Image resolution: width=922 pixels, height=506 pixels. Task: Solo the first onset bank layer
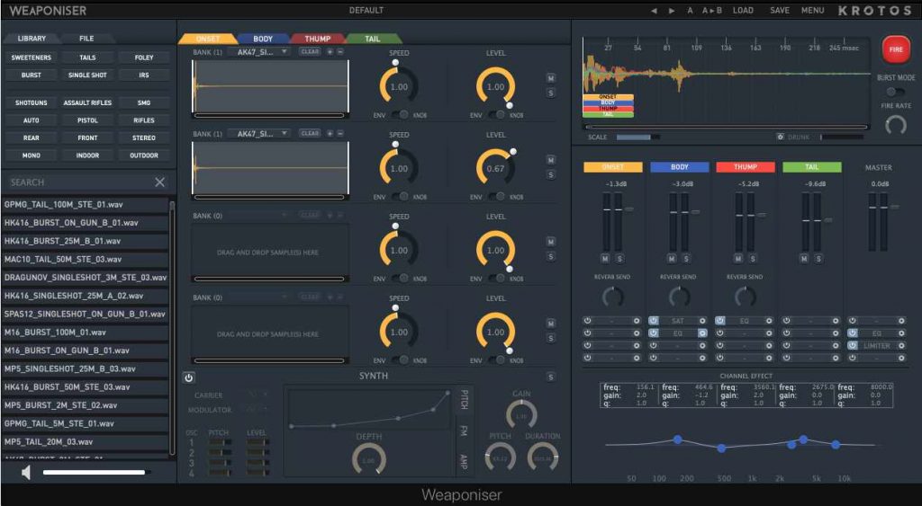pos(550,93)
